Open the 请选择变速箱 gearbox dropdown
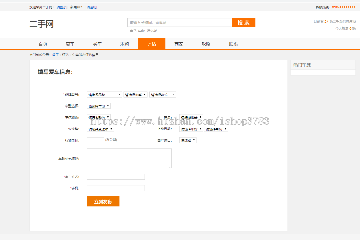 [100, 129]
